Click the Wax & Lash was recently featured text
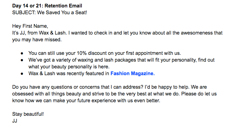The image size is (241, 131). coord(69,73)
